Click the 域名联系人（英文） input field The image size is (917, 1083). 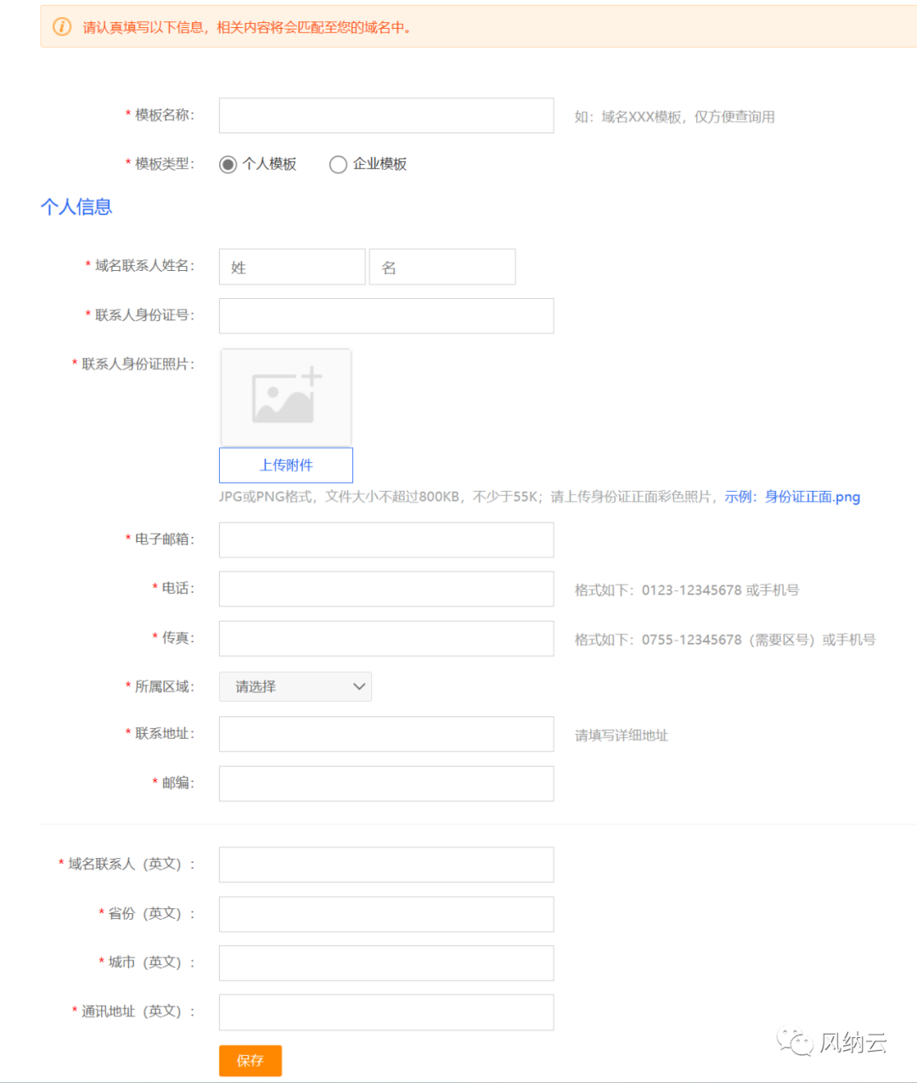386,865
